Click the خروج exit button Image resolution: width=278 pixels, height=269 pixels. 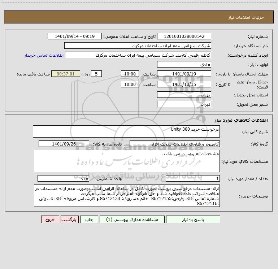pyautogui.click(x=50, y=220)
